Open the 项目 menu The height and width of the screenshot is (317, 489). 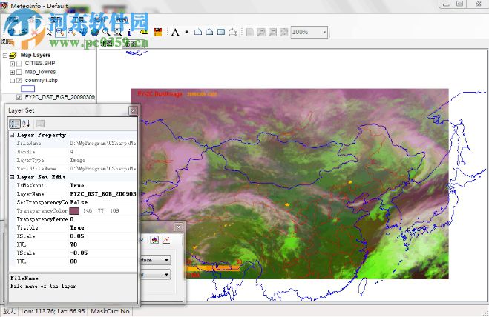13,19
